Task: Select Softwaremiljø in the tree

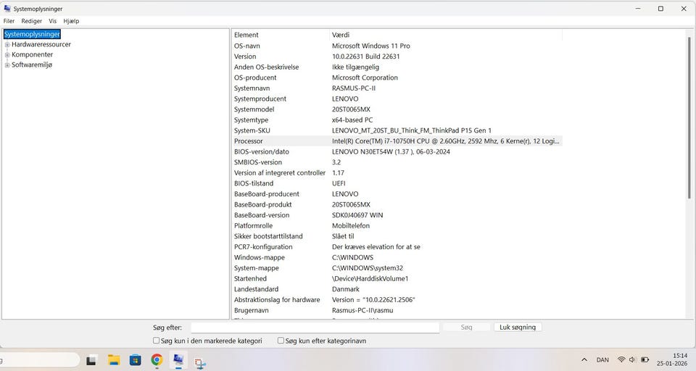Action: 32,64
